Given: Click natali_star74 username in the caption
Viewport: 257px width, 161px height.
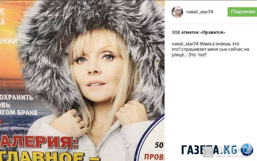Looking at the screenshot, I should (x=185, y=44).
